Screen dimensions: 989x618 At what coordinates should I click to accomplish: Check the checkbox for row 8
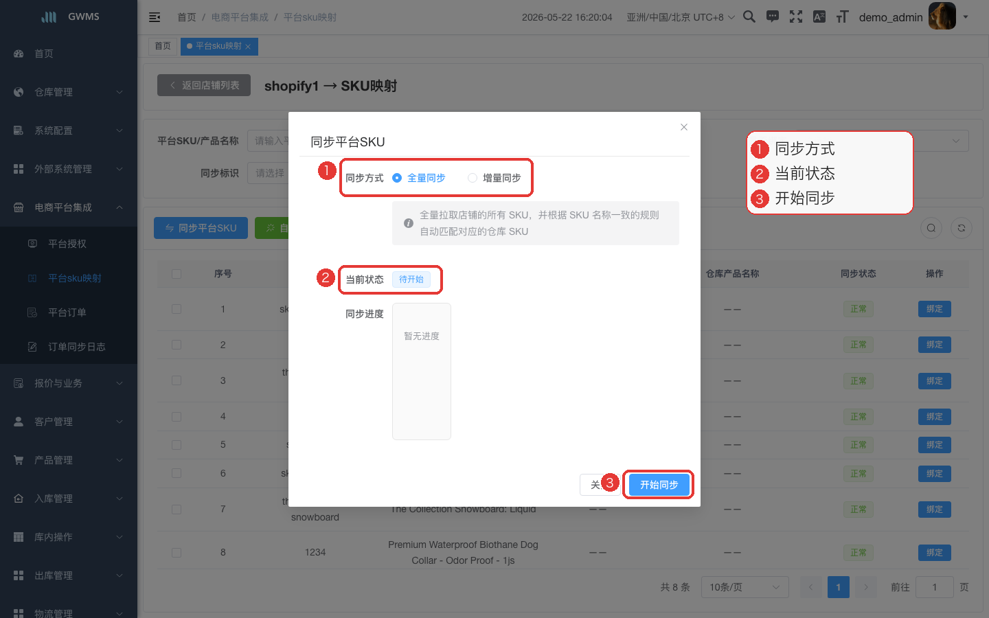[177, 553]
